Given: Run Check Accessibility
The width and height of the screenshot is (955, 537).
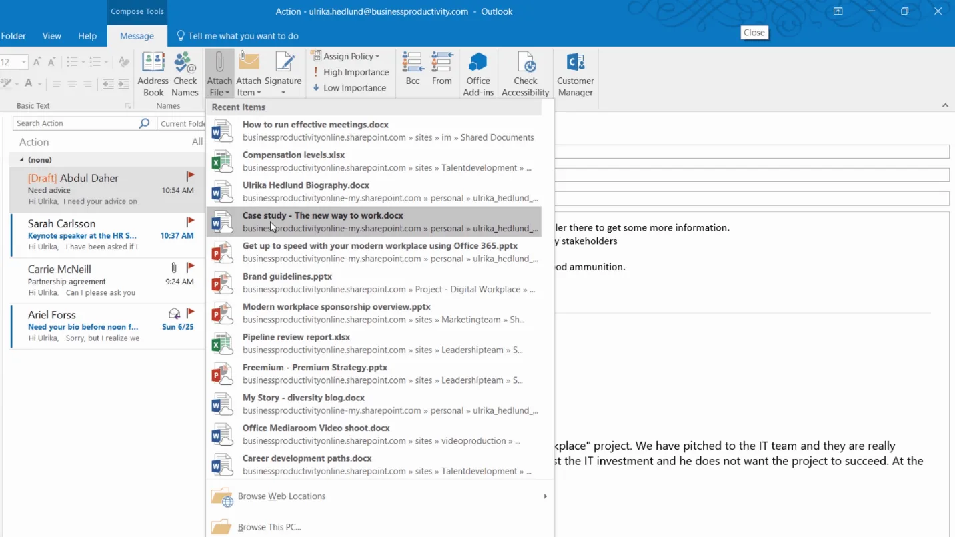Looking at the screenshot, I should (526, 74).
